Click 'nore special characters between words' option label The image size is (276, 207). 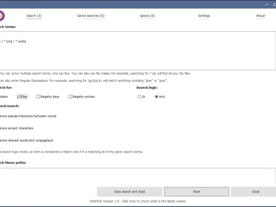click(x=28, y=116)
